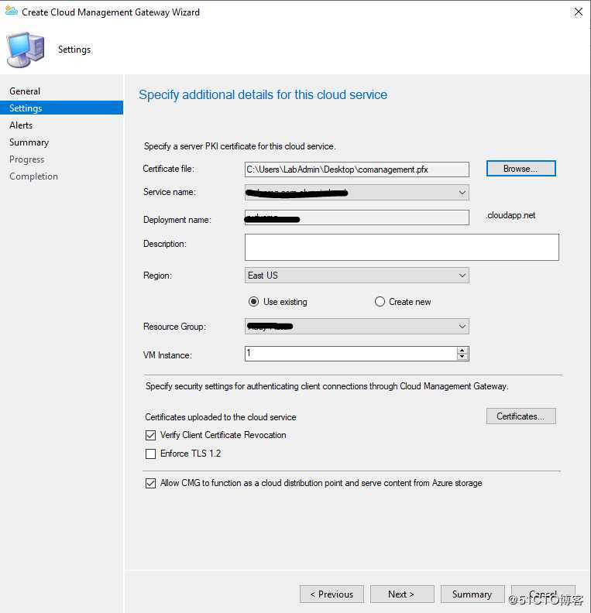Viewport: 591px width, 613px height.
Task: Click the Deployment name text field
Action: coord(356,217)
